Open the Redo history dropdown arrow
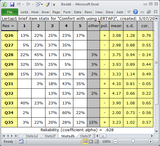The height and width of the screenshot is (146, 160). pyautogui.click(x=33, y=4)
